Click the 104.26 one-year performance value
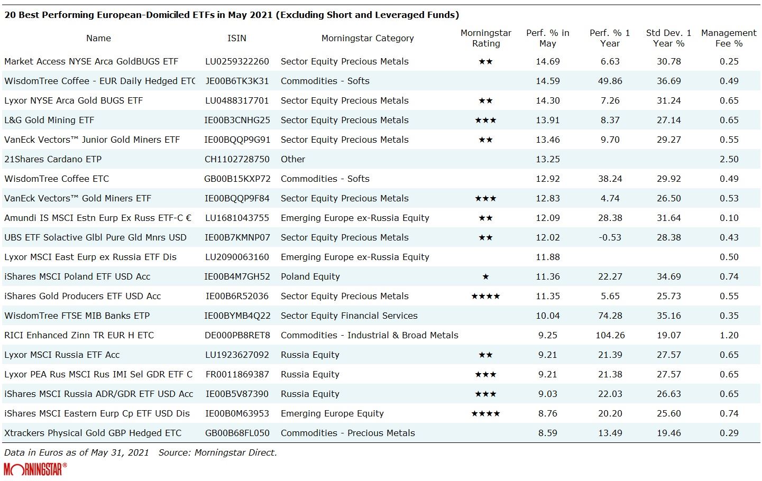The height and width of the screenshot is (481, 762). point(610,335)
